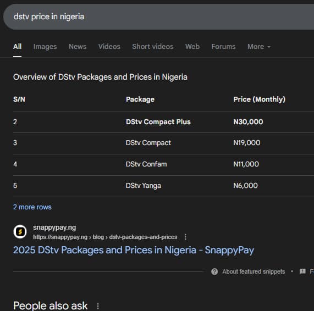Open 'About featured snippets' link
This screenshot has width=314, height=311.
[x=254, y=271]
